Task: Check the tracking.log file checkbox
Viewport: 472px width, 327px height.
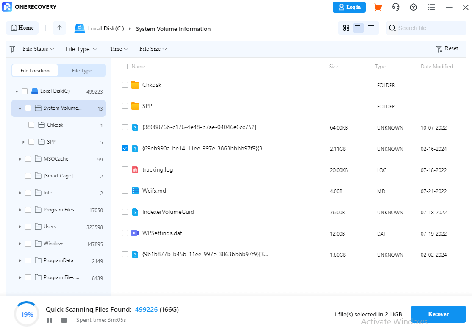Action: click(x=125, y=169)
